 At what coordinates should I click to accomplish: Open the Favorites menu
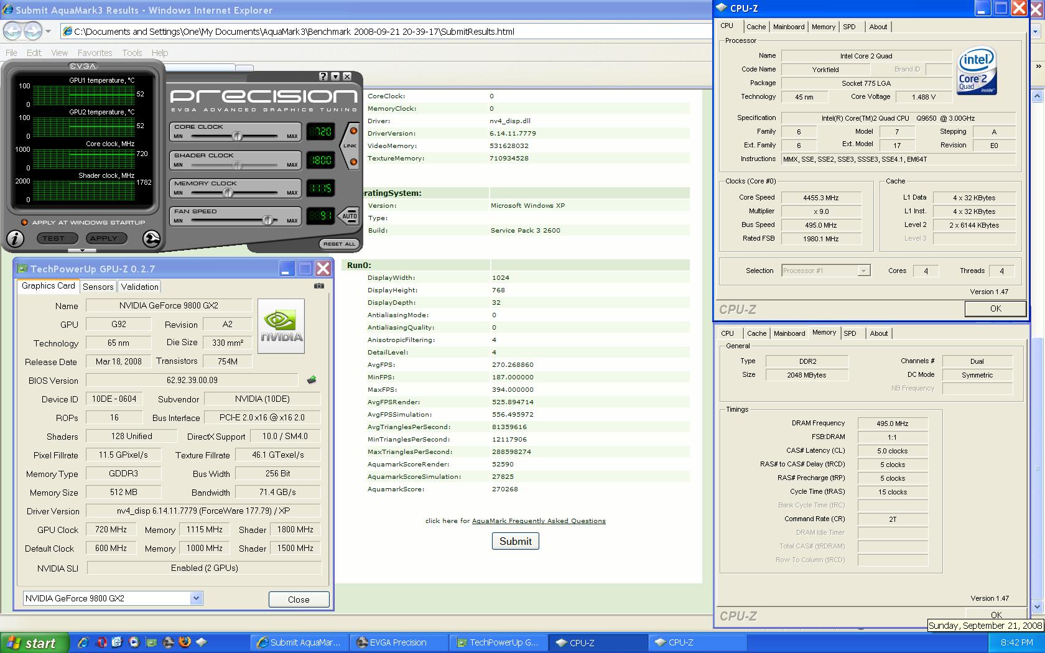click(x=95, y=53)
